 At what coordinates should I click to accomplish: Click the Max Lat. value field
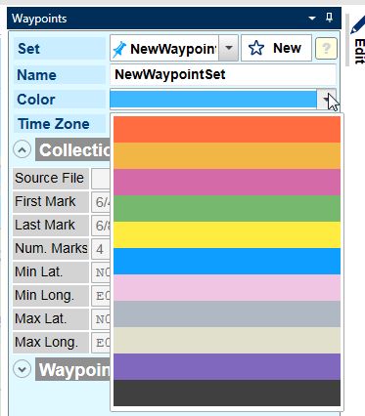click(101, 319)
